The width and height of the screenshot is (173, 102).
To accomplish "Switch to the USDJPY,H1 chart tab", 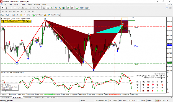I will tap(6, 98).
